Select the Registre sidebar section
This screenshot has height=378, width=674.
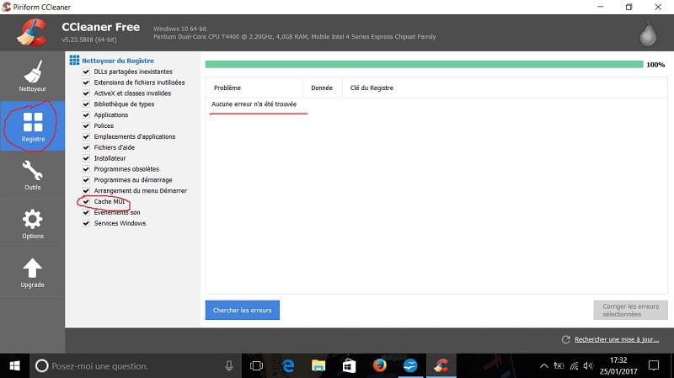33,125
